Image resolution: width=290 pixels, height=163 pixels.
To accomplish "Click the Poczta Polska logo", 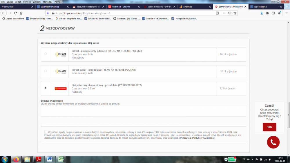I will (61, 89).
